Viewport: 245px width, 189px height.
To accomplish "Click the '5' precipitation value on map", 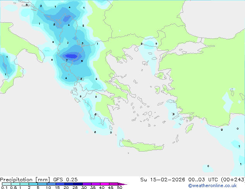I will (x=54, y=24).
